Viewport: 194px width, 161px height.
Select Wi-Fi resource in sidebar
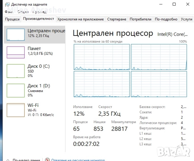click(35, 110)
